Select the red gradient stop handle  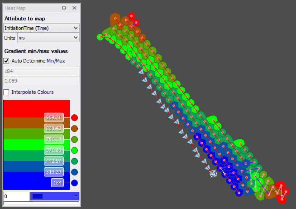click(x=75, y=117)
